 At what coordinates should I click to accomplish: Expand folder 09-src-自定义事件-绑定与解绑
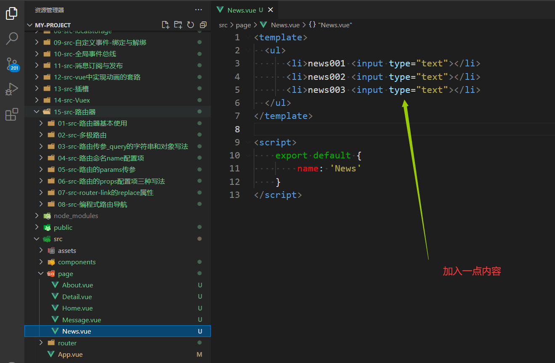pyautogui.click(x=118, y=42)
